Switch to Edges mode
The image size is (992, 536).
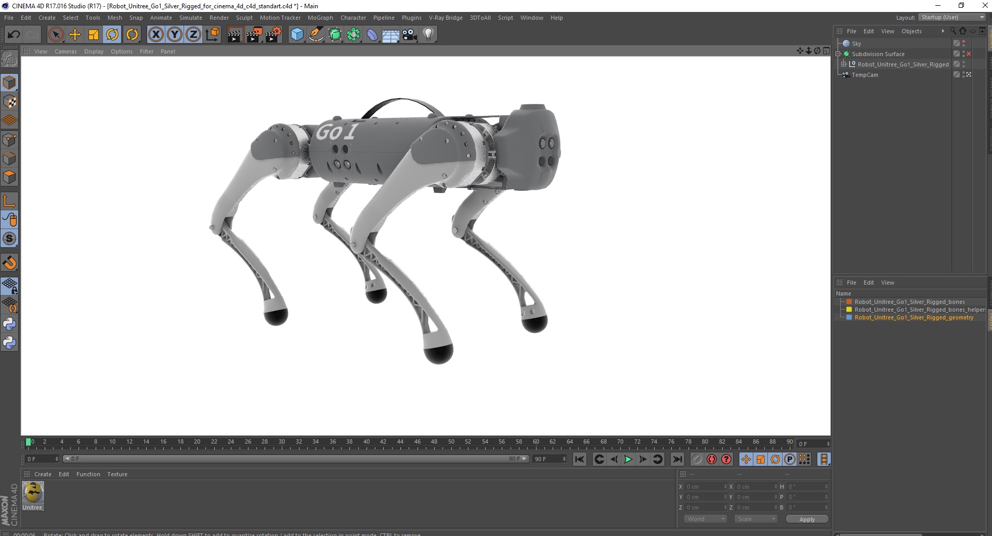[x=9, y=158]
